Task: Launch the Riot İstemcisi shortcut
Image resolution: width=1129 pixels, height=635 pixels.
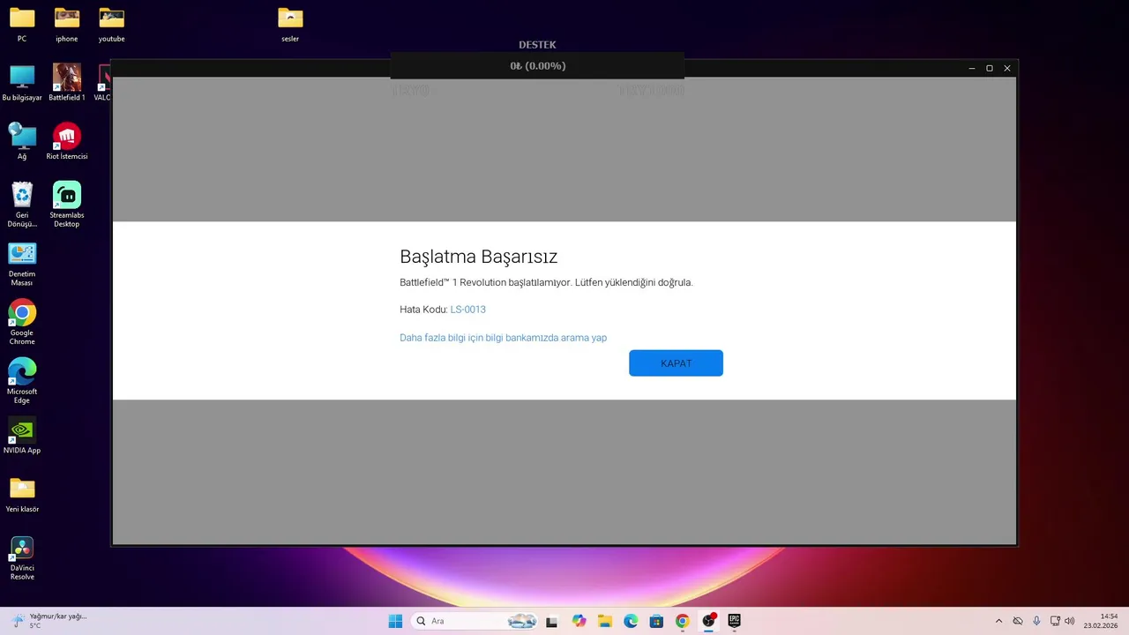Action: 67,142
